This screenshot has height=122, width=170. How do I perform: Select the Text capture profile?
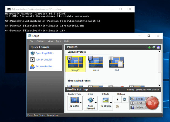[117, 64]
